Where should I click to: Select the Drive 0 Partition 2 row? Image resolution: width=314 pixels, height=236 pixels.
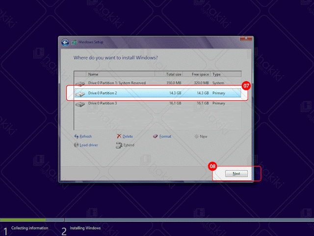pyautogui.click(x=157, y=93)
